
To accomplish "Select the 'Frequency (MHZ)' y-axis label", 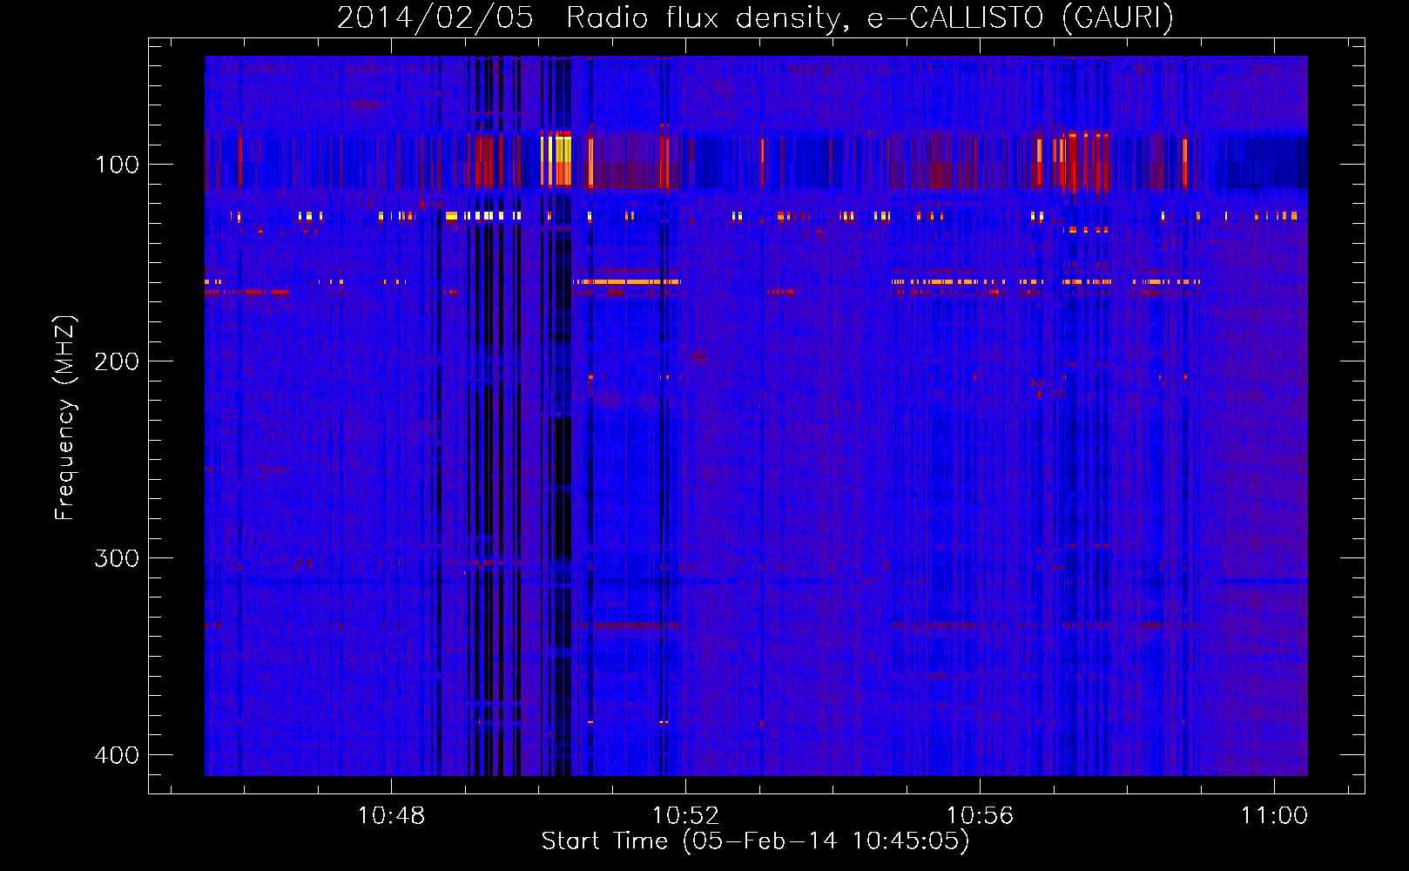I will (x=65, y=417).
